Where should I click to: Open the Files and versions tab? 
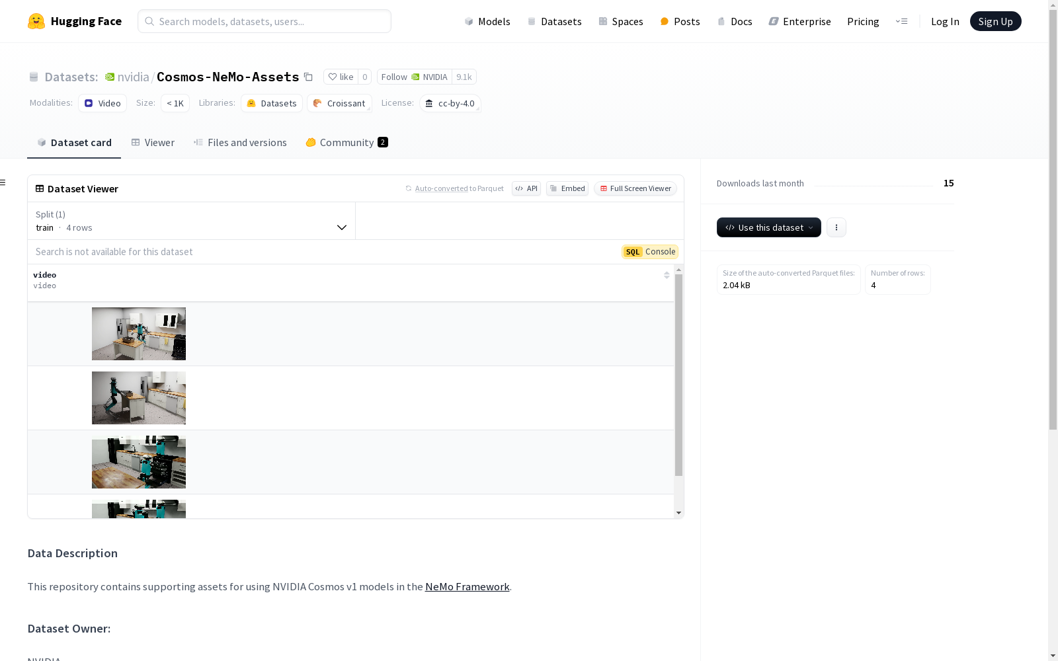240,143
